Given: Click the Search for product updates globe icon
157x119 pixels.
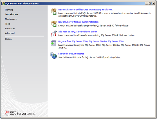Looking at the screenshot, I should 53,56.
